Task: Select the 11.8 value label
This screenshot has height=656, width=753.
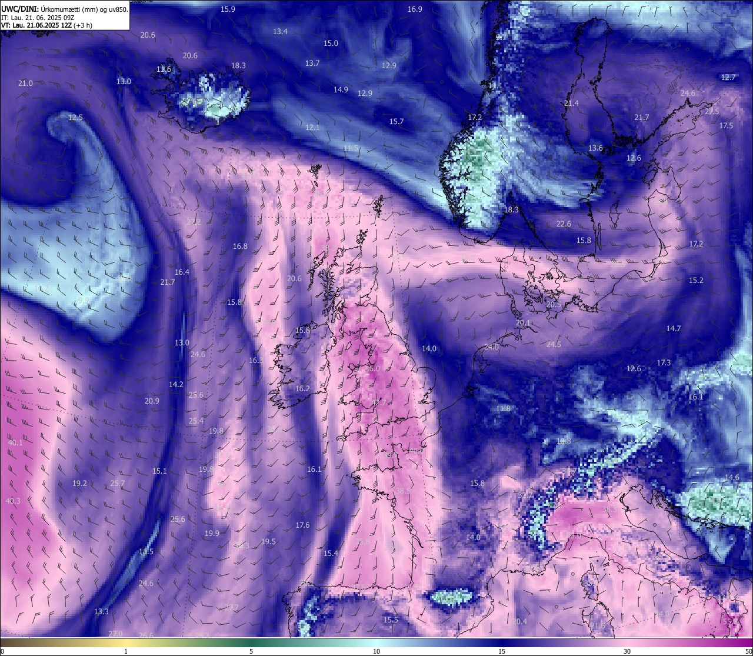Action: point(503,409)
